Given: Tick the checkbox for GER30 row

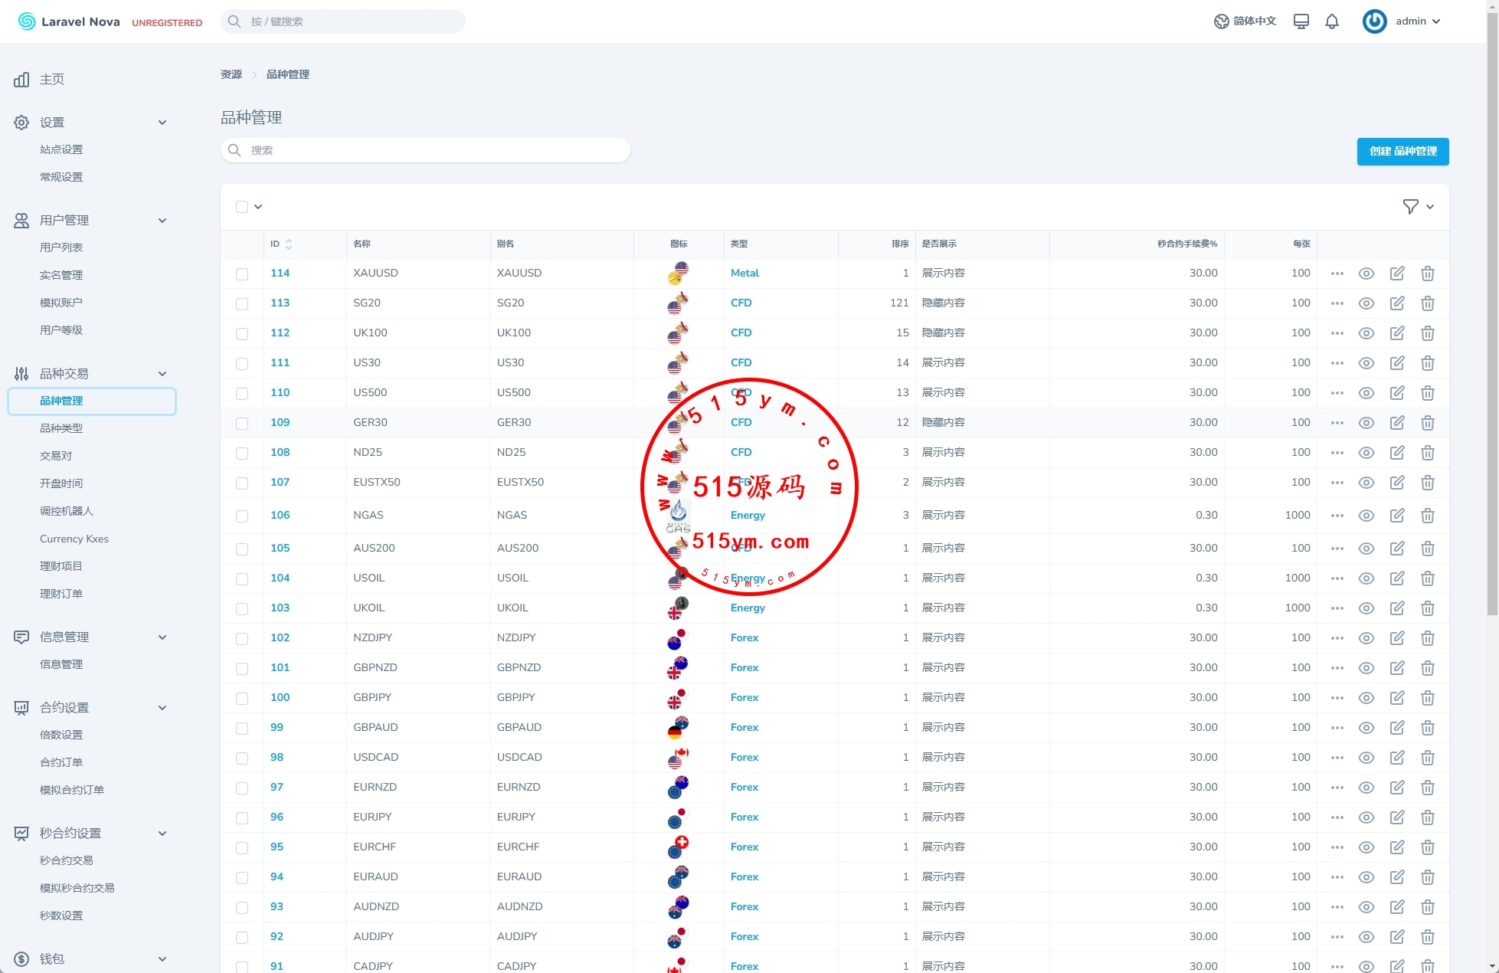Looking at the screenshot, I should tap(242, 423).
